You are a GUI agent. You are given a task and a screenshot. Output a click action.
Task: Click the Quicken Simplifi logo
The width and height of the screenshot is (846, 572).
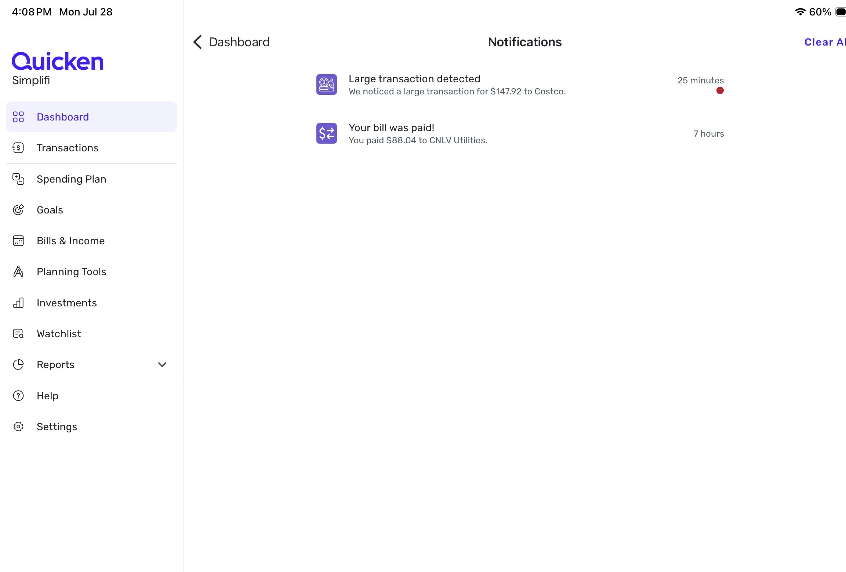click(58, 69)
